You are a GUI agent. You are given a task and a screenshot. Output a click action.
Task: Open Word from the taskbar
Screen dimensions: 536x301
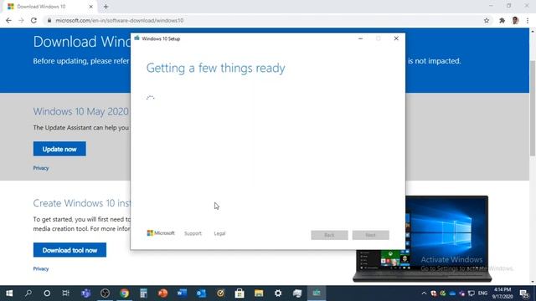182,293
